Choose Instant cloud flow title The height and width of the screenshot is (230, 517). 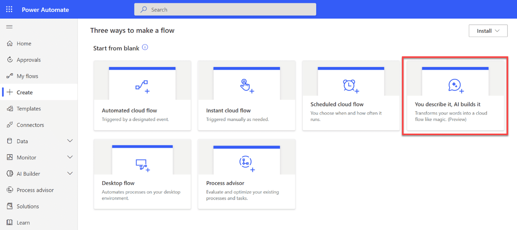coord(228,111)
